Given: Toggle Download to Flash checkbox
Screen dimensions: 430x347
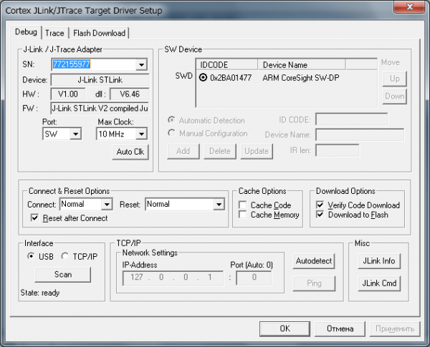Looking at the screenshot, I should tap(320, 215).
